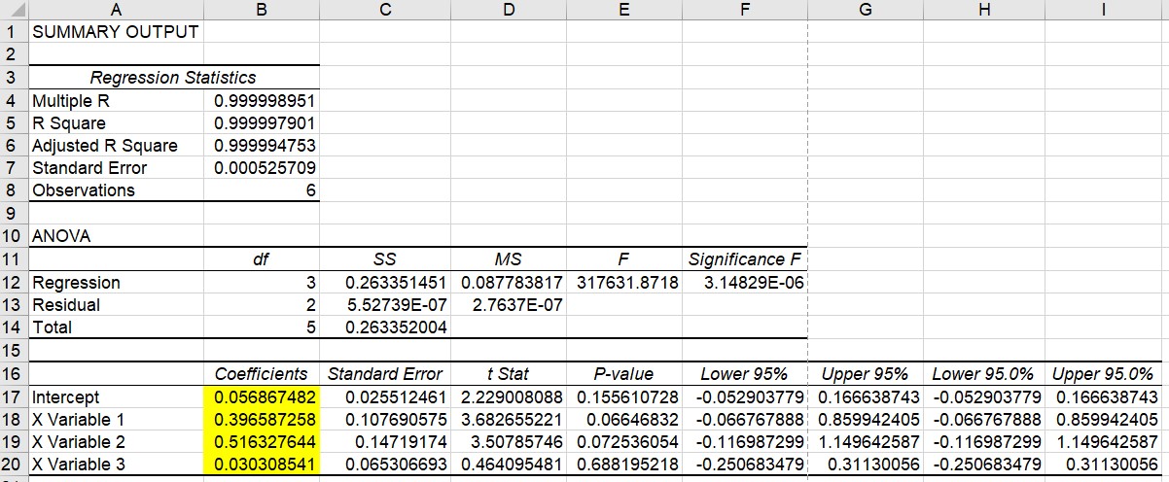Click the Significance F heading cell
This screenshot has width=1169, height=482.
pyautogui.click(x=745, y=259)
